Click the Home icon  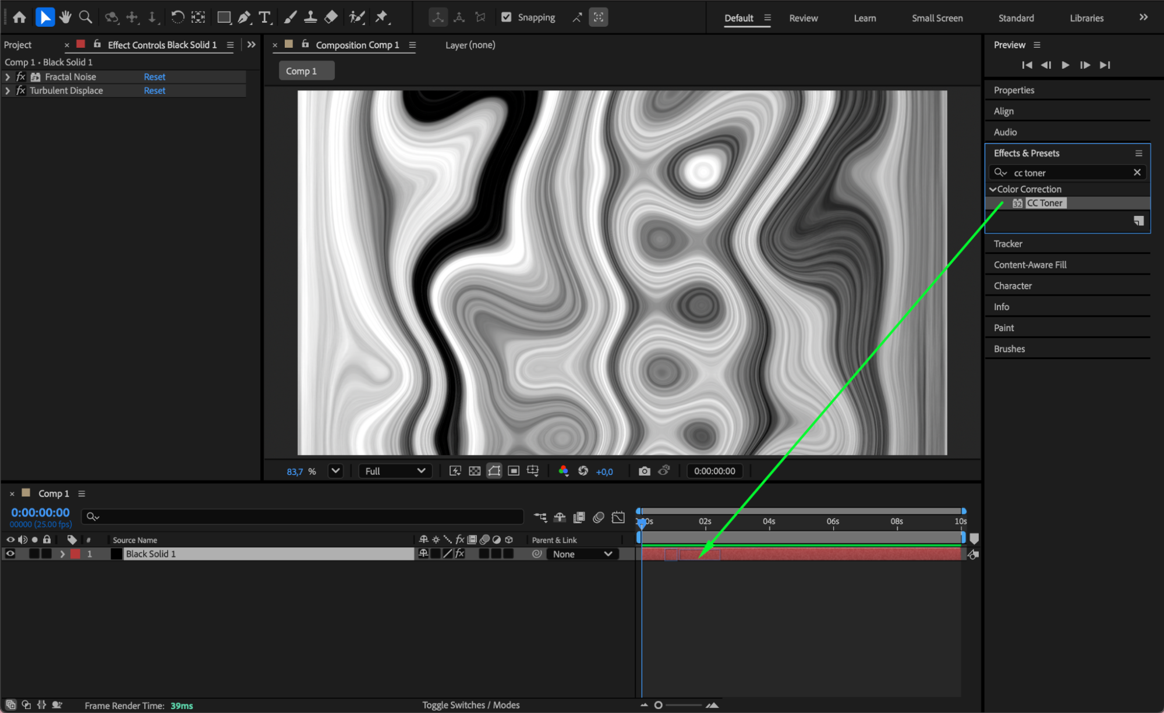(19, 17)
